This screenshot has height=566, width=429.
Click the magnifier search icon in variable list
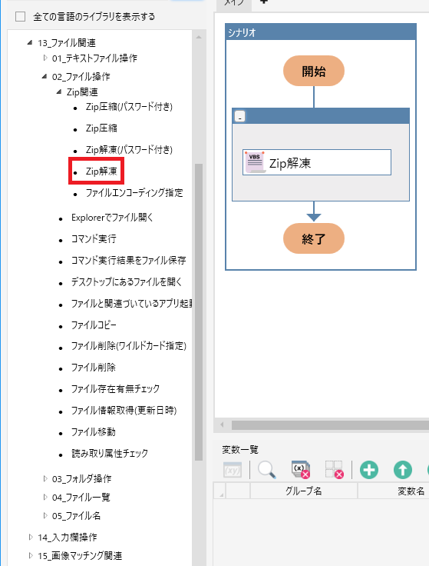(x=267, y=470)
